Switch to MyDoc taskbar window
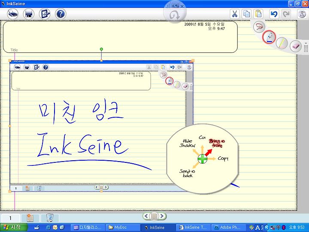This screenshot has width=309, height=232. tap(122, 227)
